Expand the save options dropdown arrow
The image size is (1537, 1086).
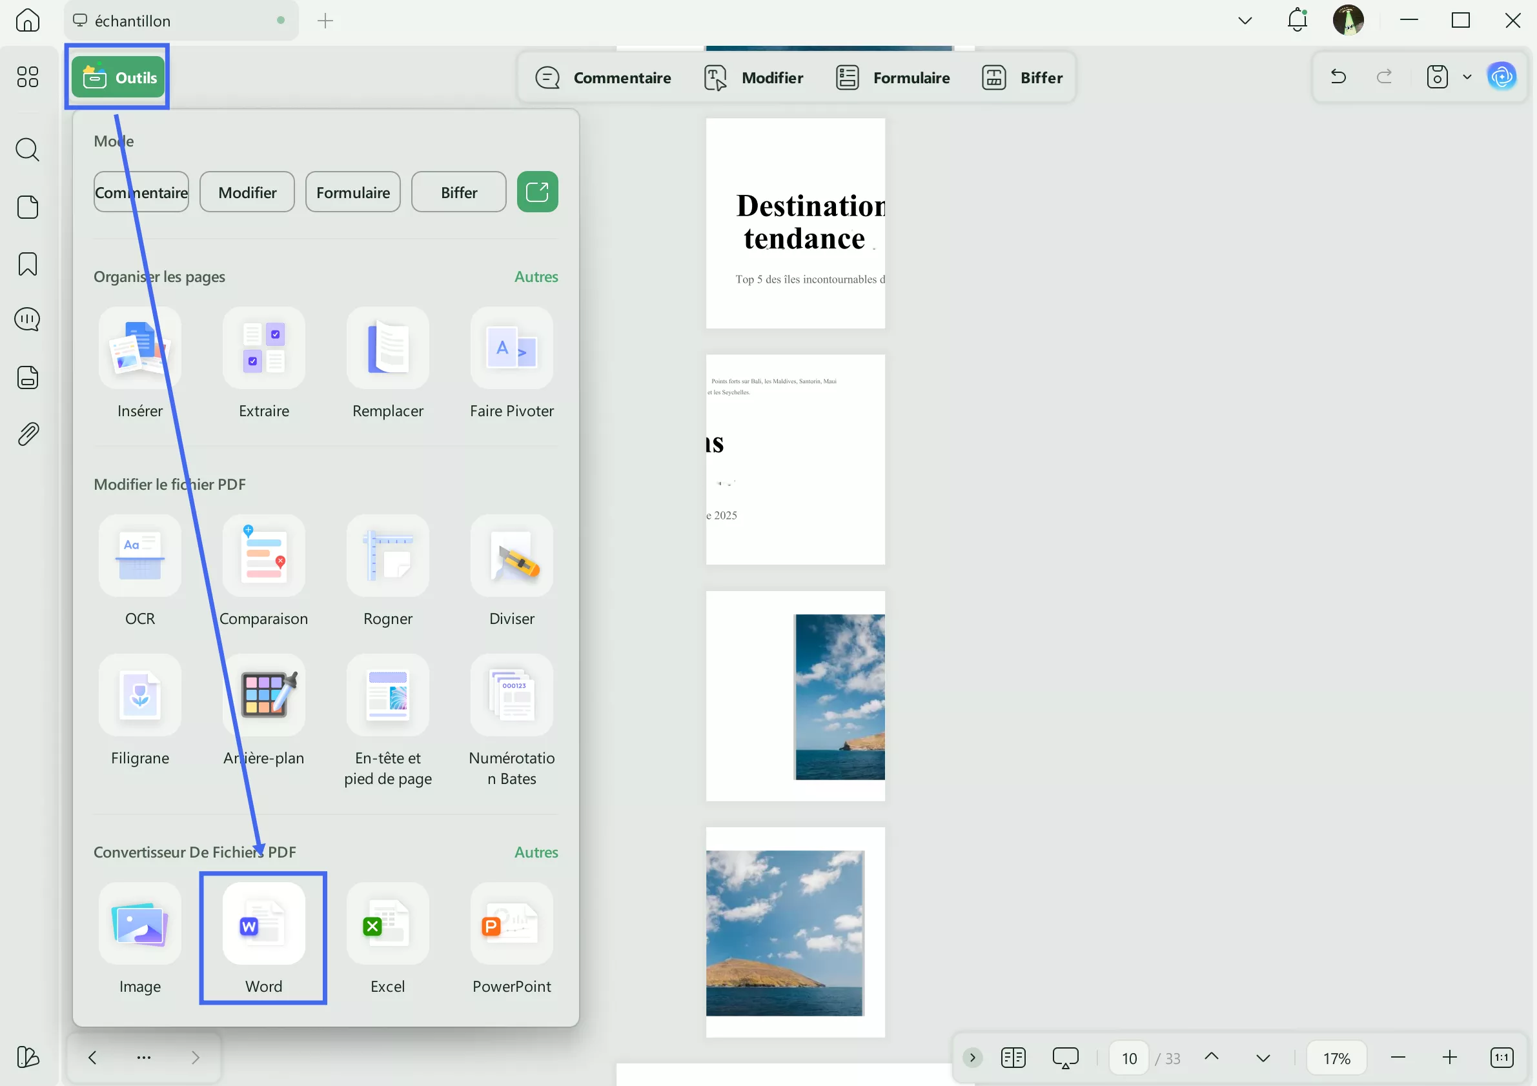click(x=1467, y=77)
